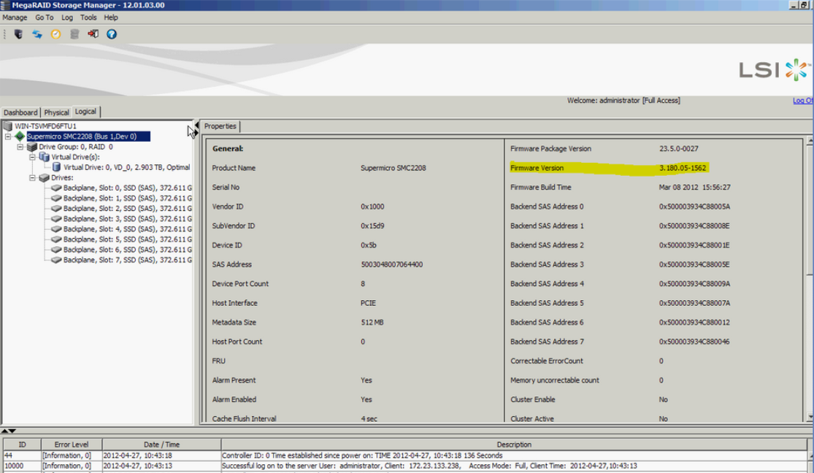Viewport: 814px width, 473px height.
Task: Click the server icon in the toolbar
Action: coord(18,34)
